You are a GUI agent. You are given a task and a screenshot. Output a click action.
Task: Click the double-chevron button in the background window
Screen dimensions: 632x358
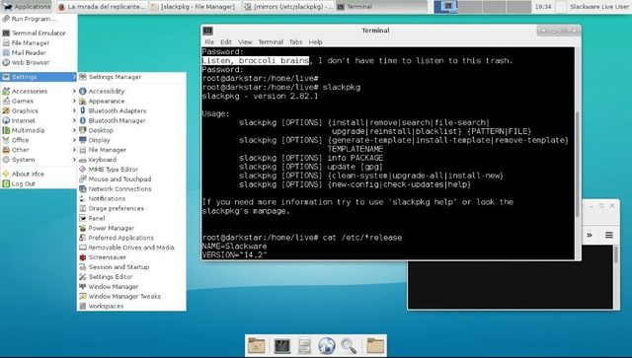coord(590,235)
